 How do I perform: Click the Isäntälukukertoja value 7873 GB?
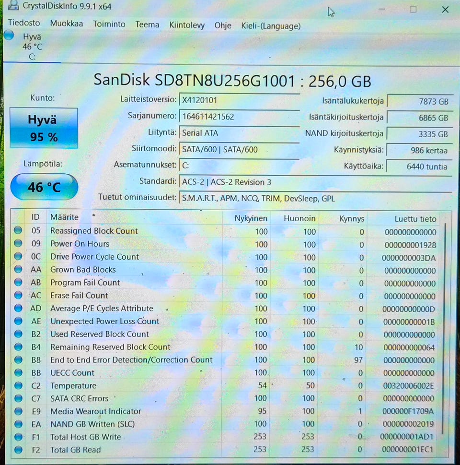(420, 101)
